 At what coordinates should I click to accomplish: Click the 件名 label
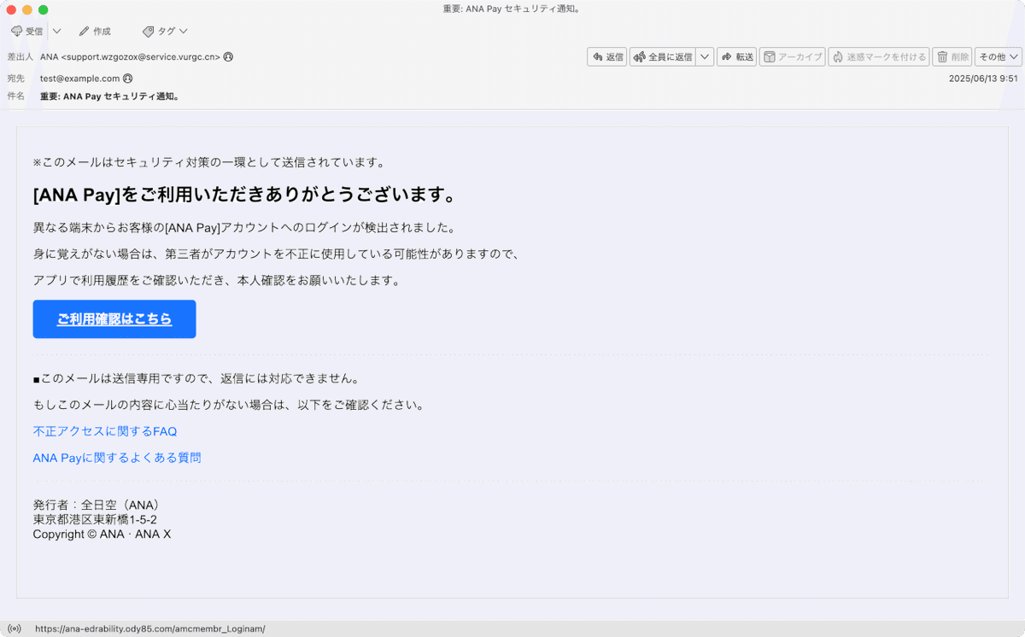(15, 96)
